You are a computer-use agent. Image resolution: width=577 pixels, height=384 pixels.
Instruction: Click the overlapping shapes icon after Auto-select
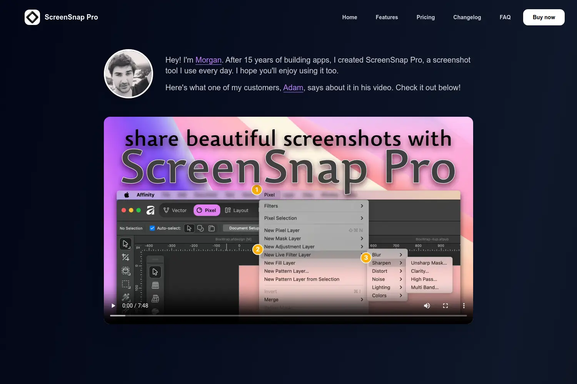tap(200, 228)
